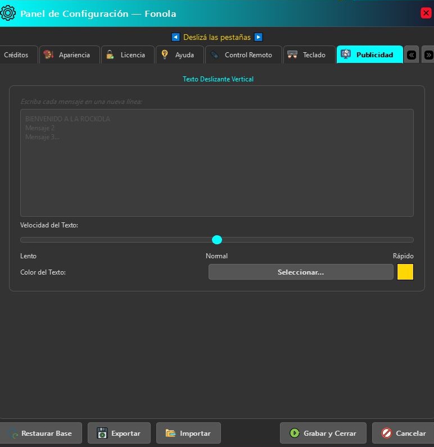Click the Normal label under slider
The image size is (434, 447).
(216, 256)
